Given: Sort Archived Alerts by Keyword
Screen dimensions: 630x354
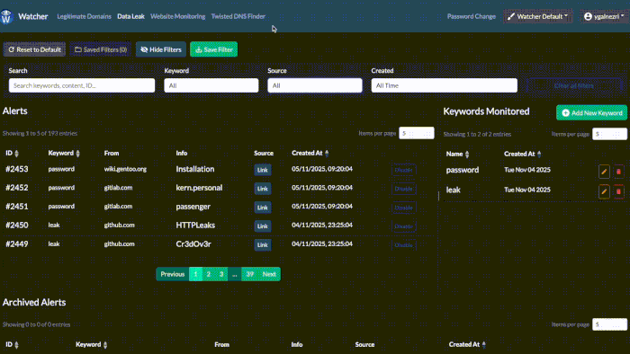Looking at the screenshot, I should click(x=91, y=344).
